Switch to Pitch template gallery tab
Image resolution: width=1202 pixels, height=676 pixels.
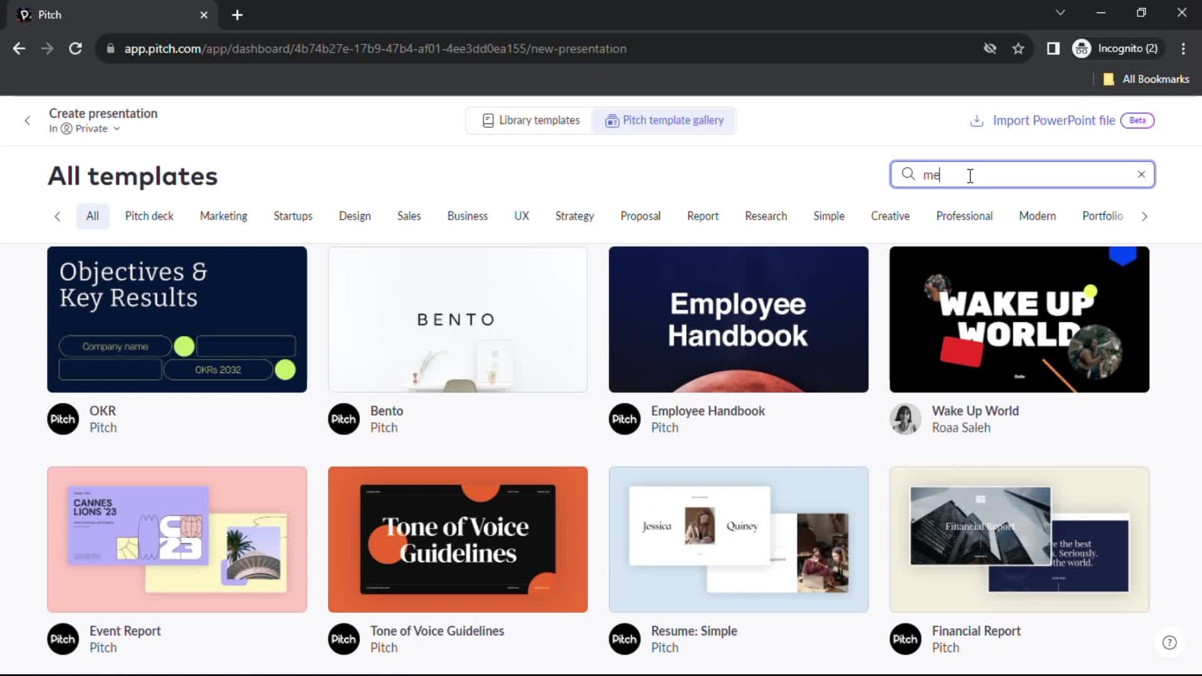pyautogui.click(x=664, y=120)
